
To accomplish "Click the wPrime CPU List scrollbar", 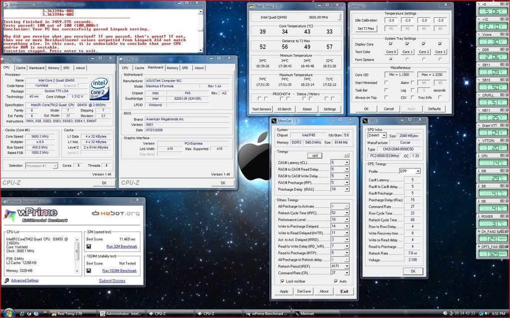I will coord(77,255).
